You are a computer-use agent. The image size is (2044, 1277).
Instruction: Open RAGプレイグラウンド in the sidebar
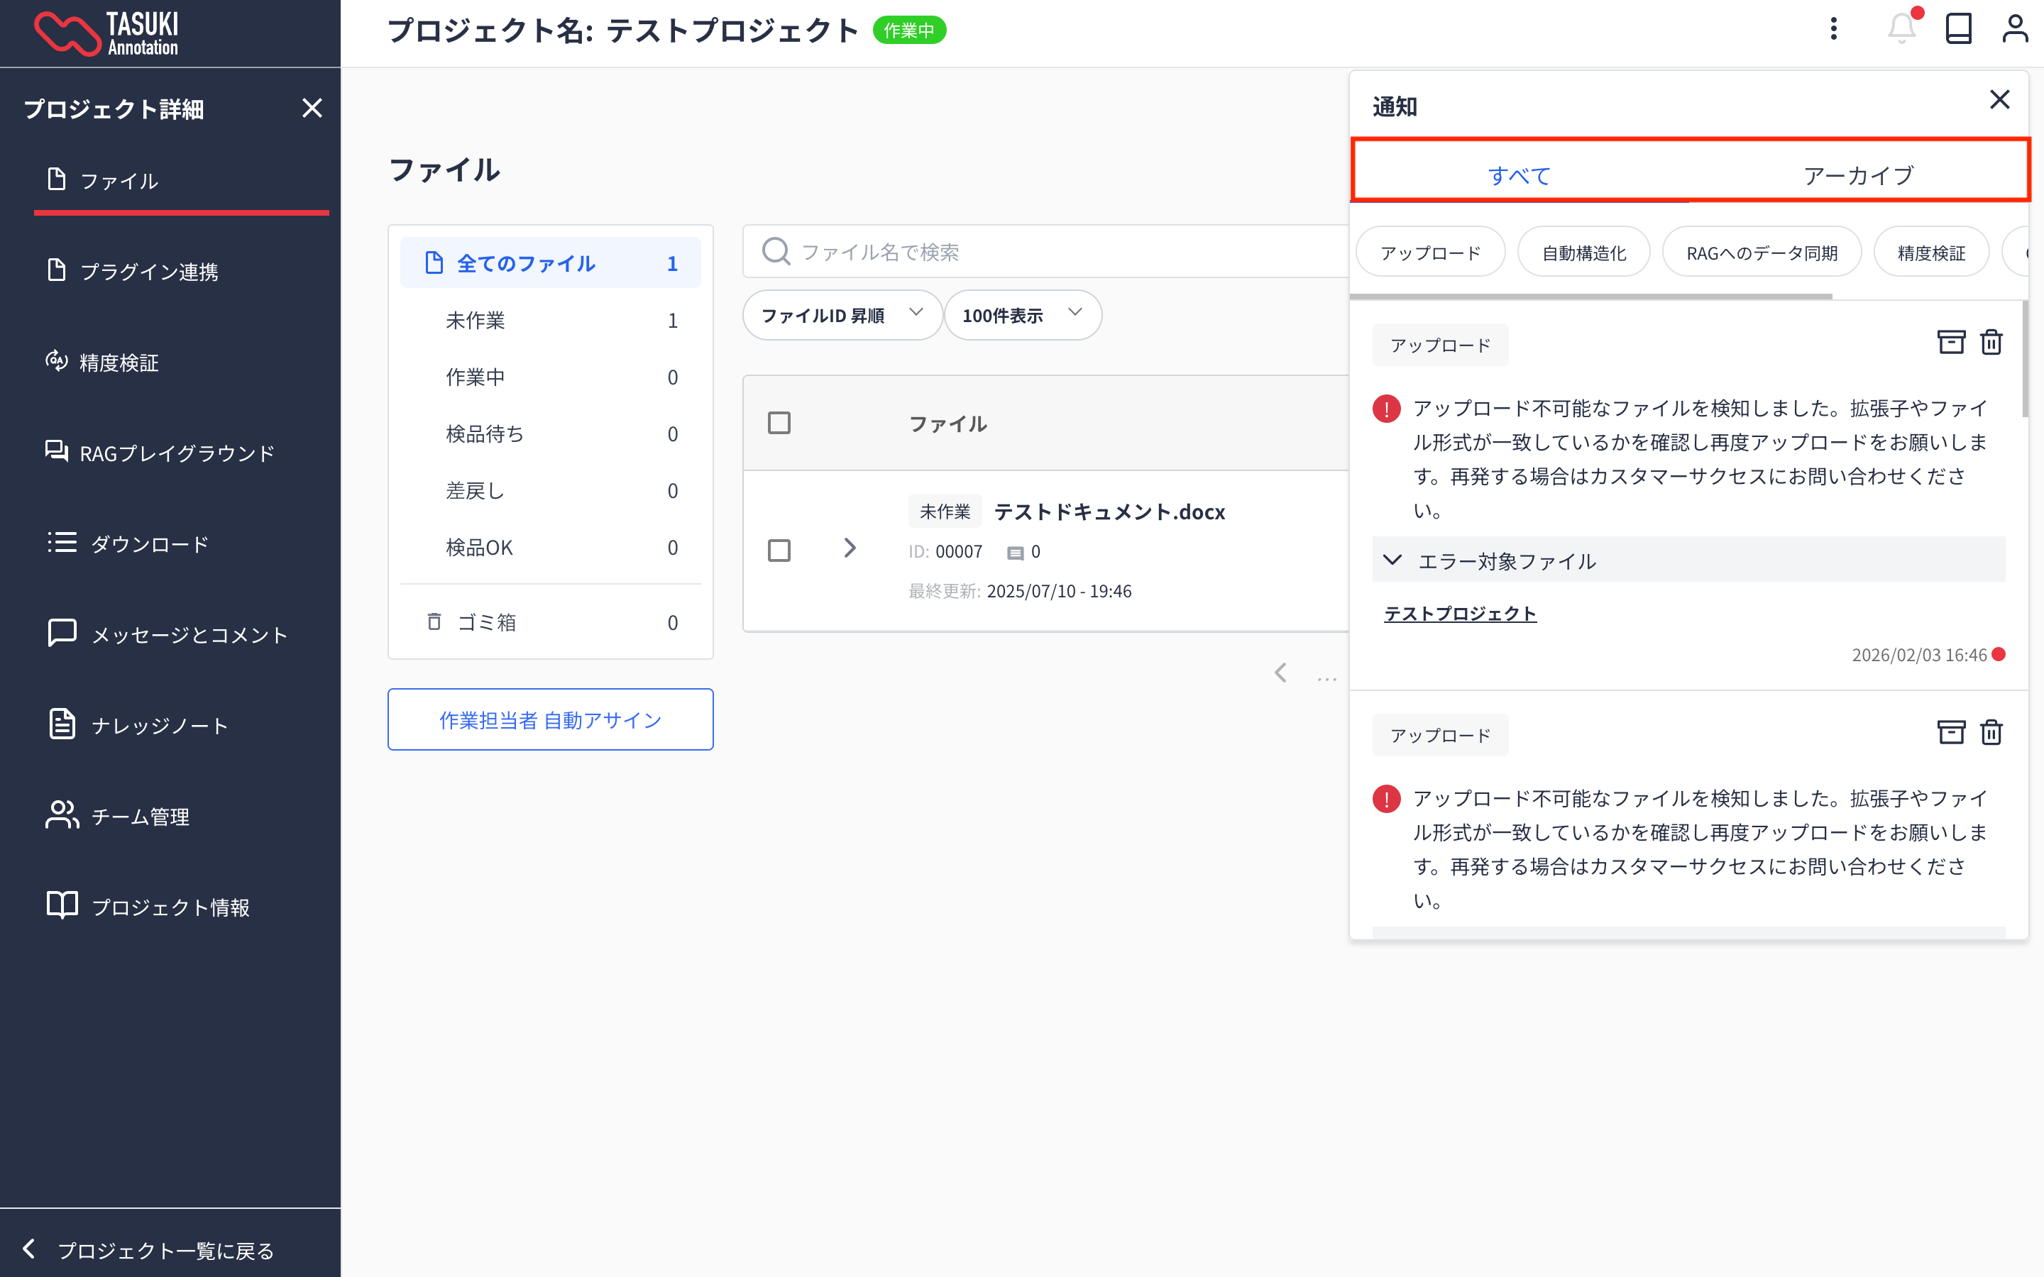point(177,453)
